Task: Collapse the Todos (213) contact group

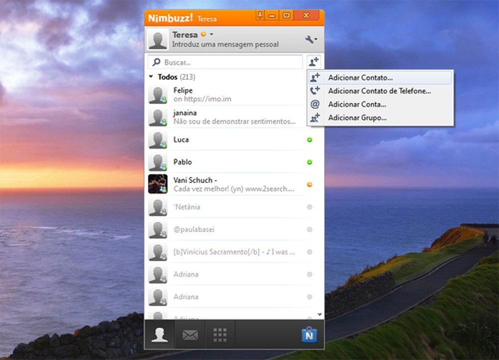Action: click(150, 77)
